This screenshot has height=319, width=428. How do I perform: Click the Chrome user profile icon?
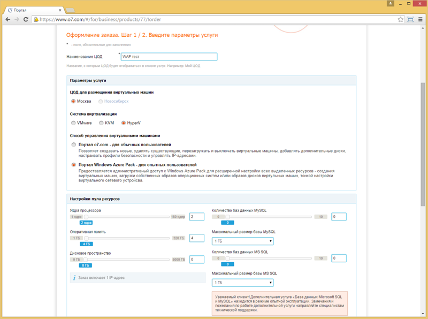(391, 3)
